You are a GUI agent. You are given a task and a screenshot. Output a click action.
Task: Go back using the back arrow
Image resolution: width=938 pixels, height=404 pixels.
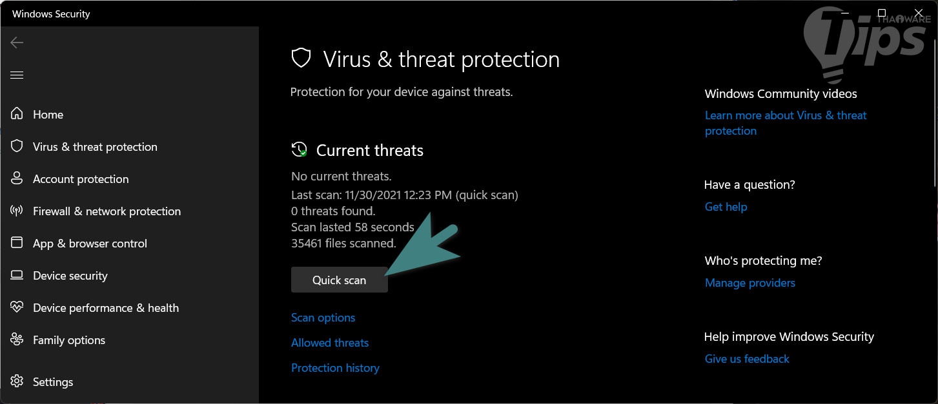click(x=17, y=43)
